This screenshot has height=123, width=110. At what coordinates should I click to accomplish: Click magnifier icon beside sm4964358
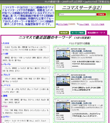pyautogui.click(x=58, y=101)
